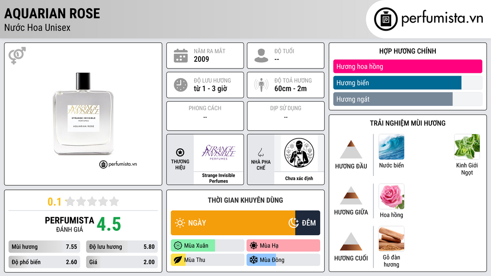The image size is (491, 276).
Task: Click the '60cm - 2m' sillage value
Action: pyautogui.click(x=291, y=89)
